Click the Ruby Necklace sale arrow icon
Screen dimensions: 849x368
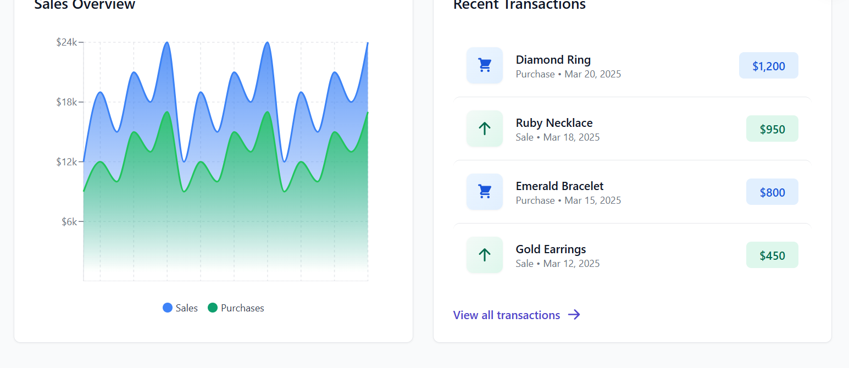[x=484, y=128]
